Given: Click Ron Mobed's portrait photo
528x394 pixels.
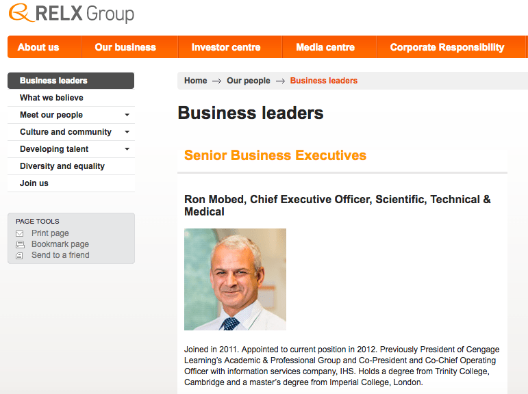Looking at the screenshot, I should click(x=235, y=279).
